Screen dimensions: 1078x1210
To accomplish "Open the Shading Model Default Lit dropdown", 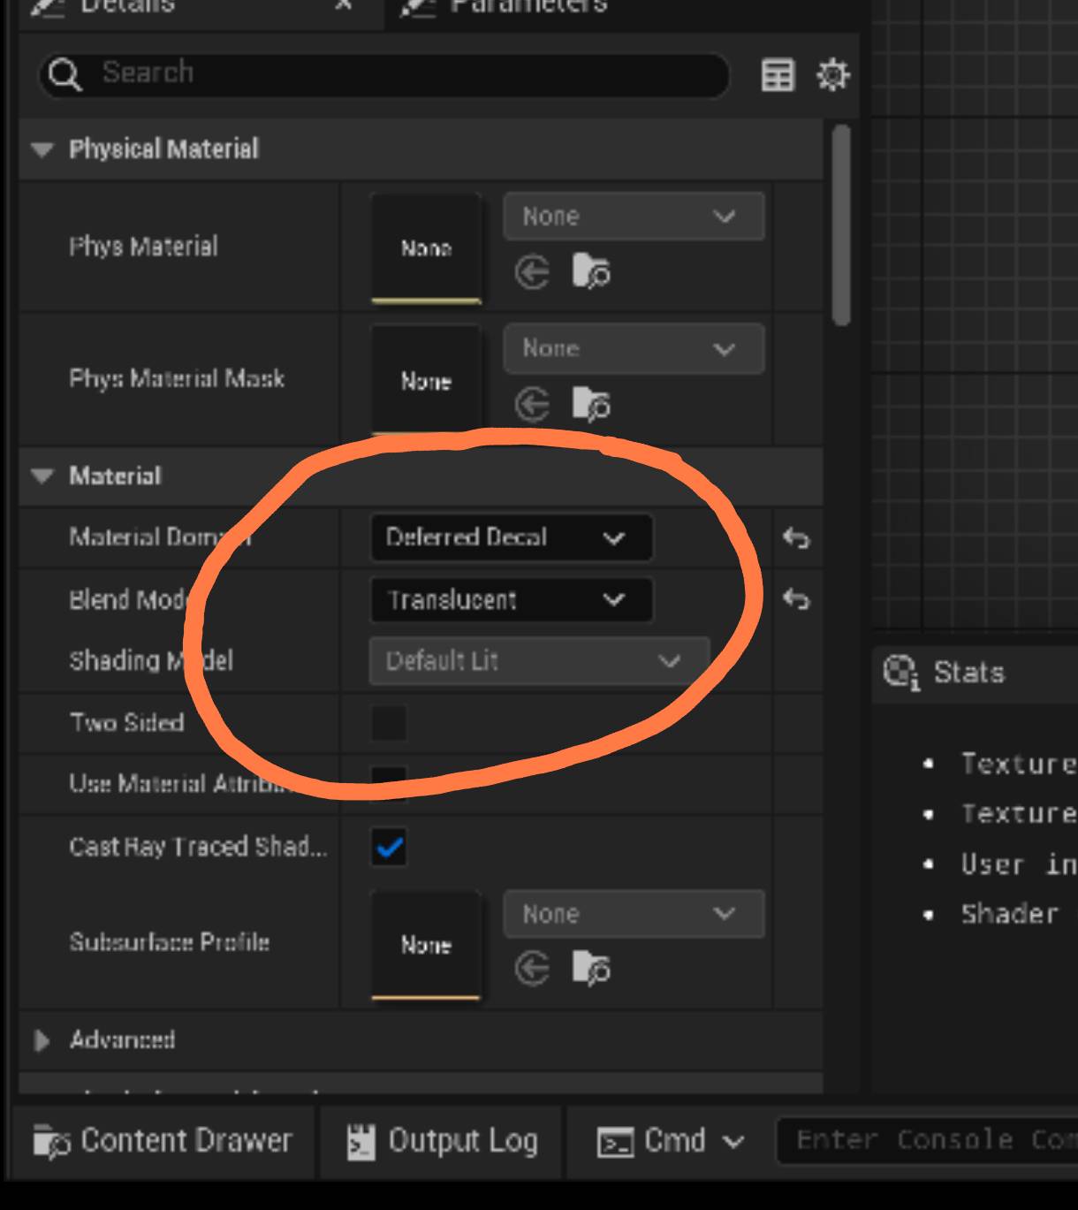I will coord(539,661).
